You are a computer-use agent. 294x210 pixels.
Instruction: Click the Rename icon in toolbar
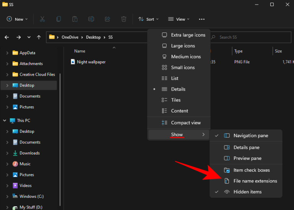pyautogui.click(x=91, y=19)
